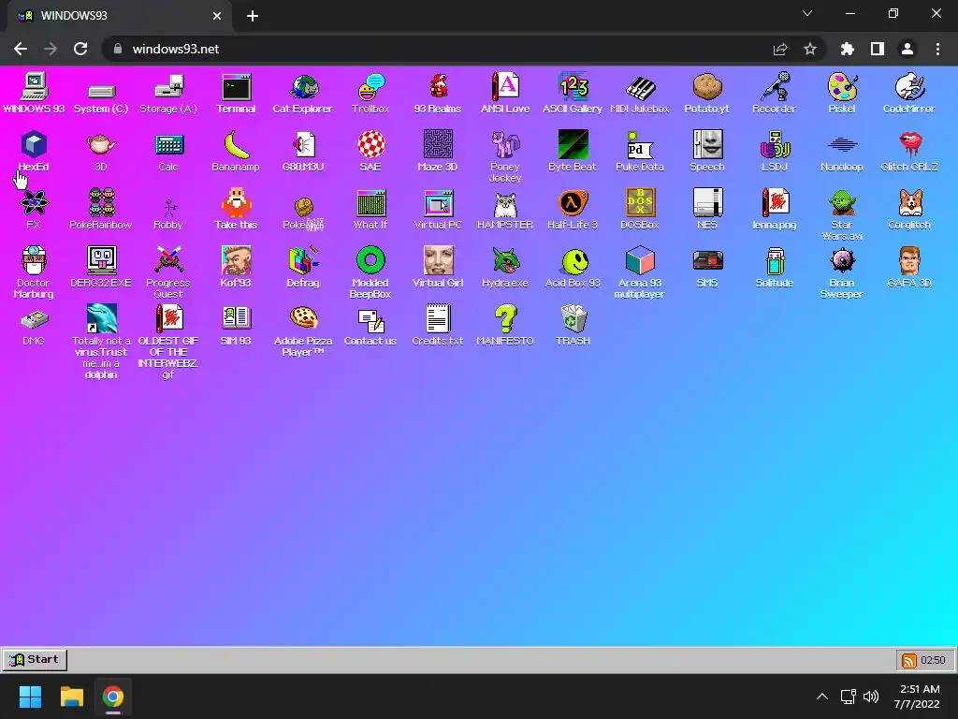Screen dimensions: 958x719
Task: Open Solitude card game icon
Action: pos(774,267)
